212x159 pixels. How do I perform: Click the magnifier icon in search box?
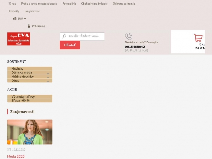tap(64, 36)
